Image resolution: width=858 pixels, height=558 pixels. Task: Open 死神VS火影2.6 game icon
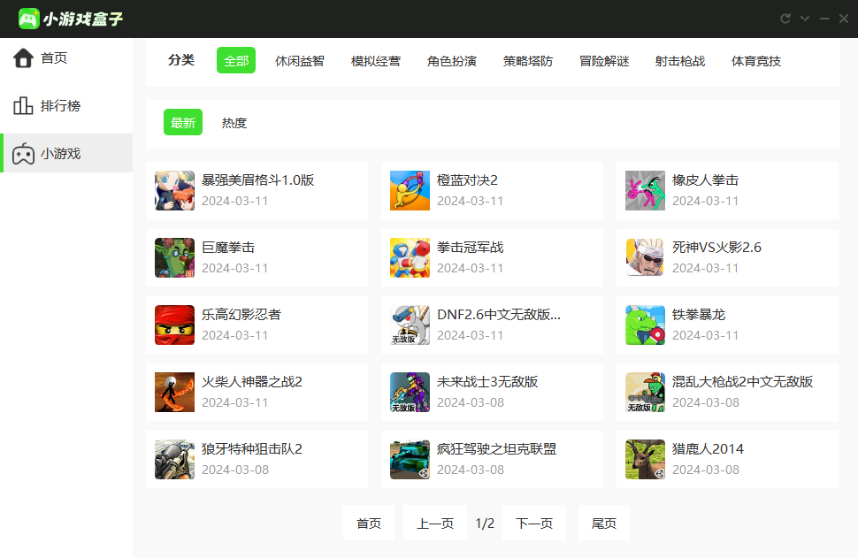tap(645, 257)
